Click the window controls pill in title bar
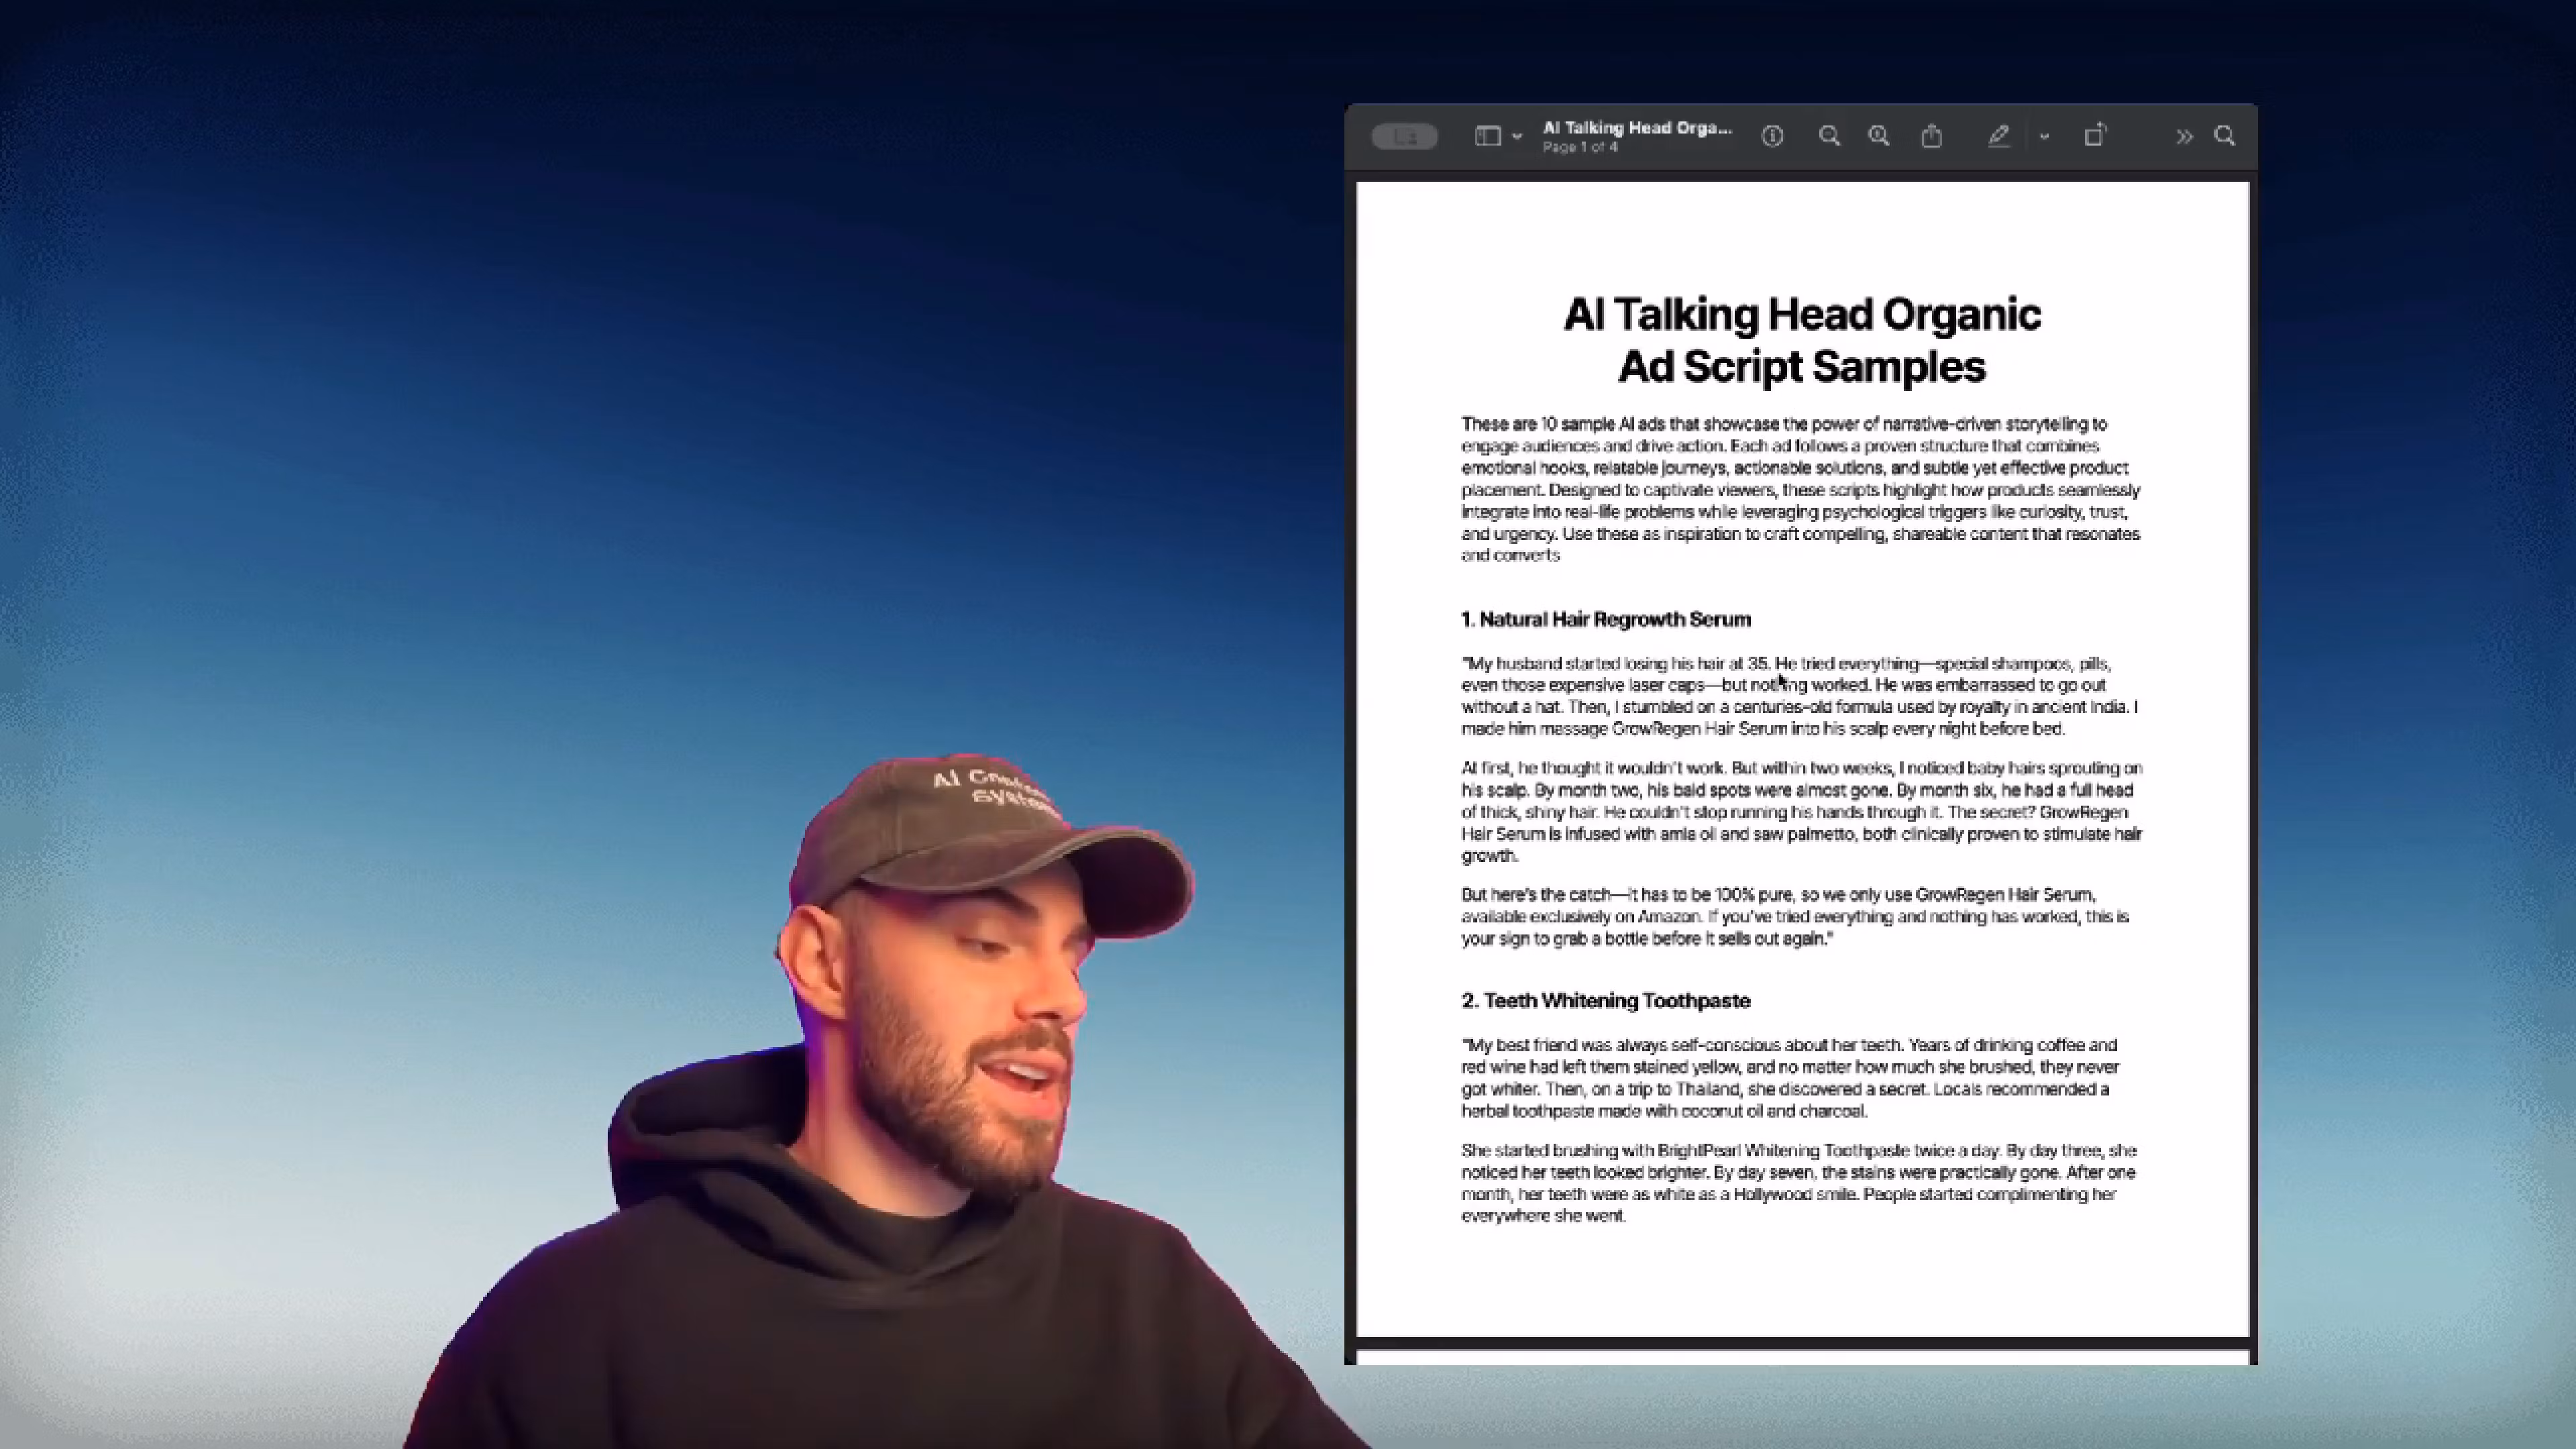This screenshot has height=1449, width=2576. click(x=1404, y=137)
